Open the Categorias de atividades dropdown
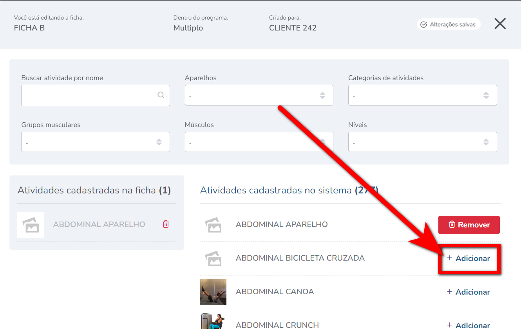Image resolution: width=521 pixels, height=329 pixels. pyautogui.click(x=423, y=95)
